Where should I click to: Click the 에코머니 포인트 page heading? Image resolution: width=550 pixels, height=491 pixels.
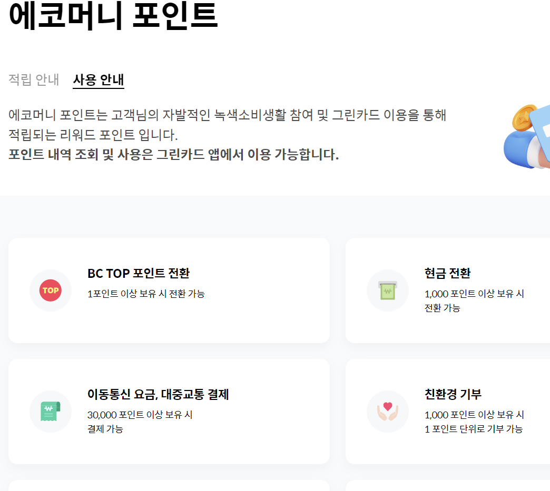tap(112, 17)
